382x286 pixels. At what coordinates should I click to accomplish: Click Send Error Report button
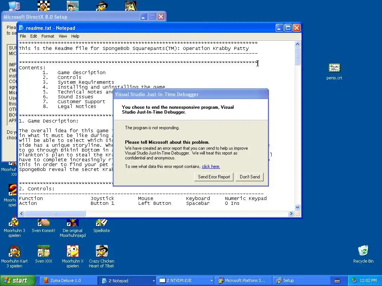[x=214, y=177]
